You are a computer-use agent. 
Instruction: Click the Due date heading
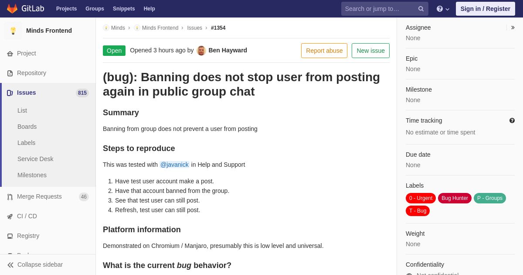coord(418,155)
